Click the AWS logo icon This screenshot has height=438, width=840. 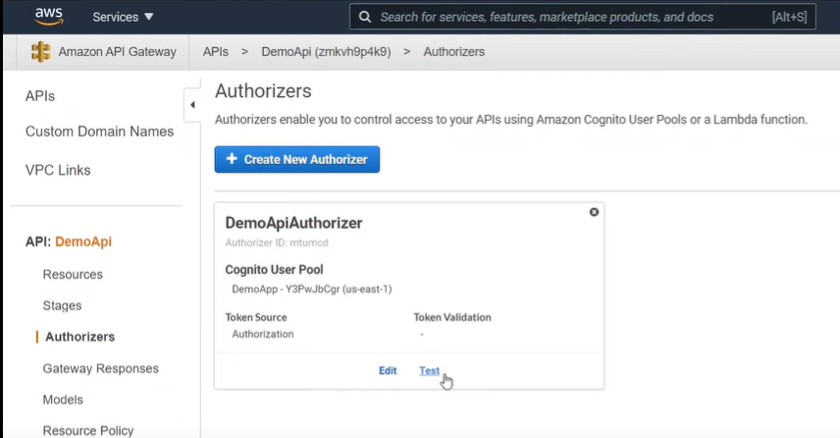49,16
